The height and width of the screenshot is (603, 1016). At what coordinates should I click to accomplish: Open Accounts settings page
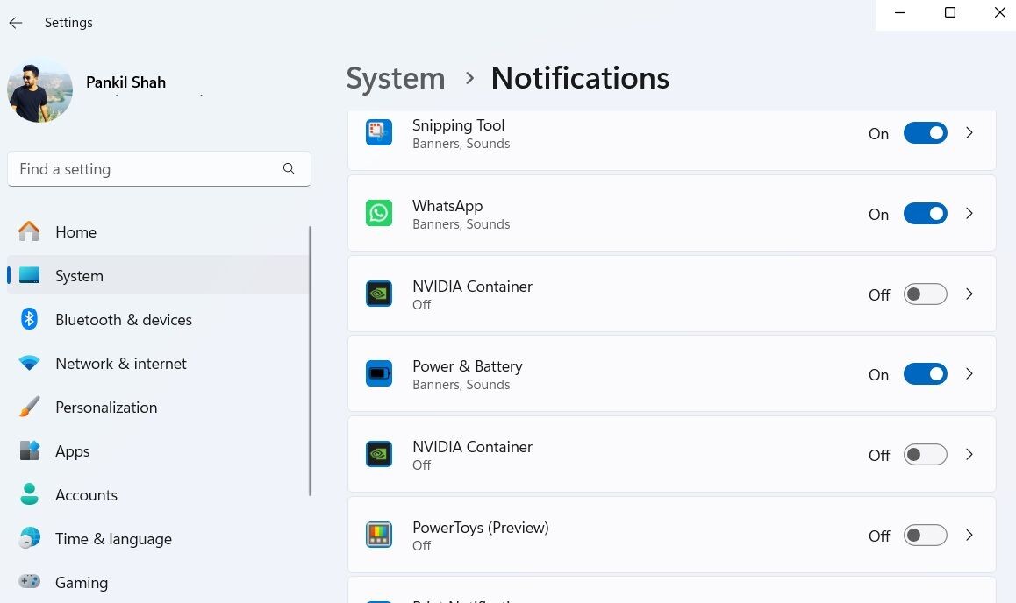(157, 495)
